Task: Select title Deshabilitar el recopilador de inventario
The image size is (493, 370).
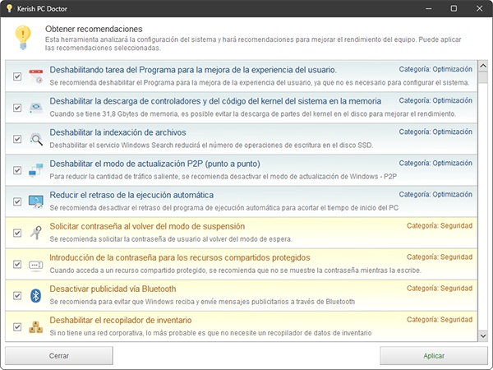Action: [121, 321]
